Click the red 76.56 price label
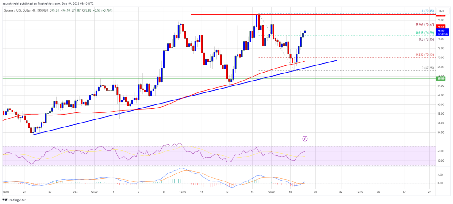The image size is (453, 204). (x=441, y=27)
